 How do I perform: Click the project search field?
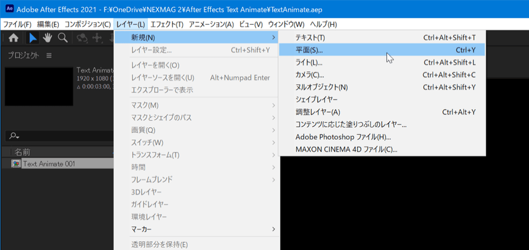coord(59,136)
